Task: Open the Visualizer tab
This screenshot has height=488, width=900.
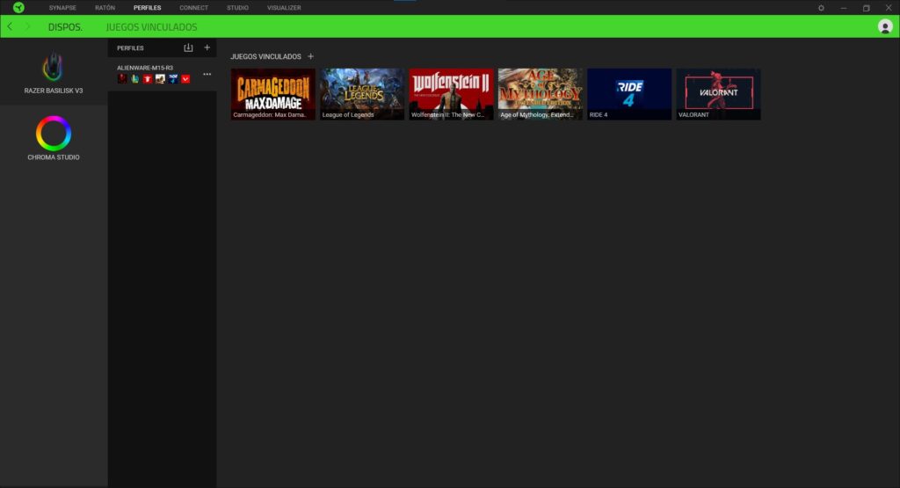Action: (284, 7)
